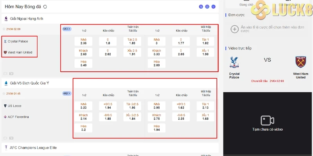Viewport: 313px width, 156px height.
Task: Refresh the Hôm Nay Bóng đá list
Action: (45, 7)
